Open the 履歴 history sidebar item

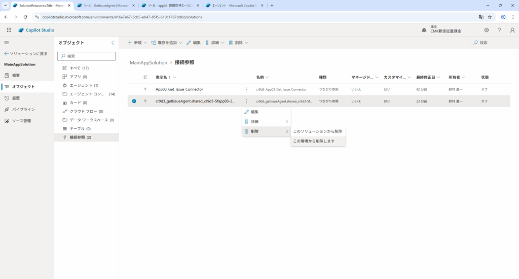[16, 98]
